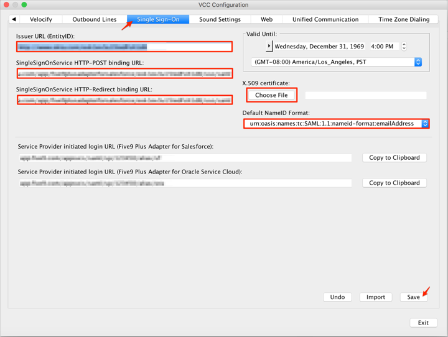Copy the Salesforce login URL to clipboard
The image size is (448, 337).
click(x=394, y=158)
